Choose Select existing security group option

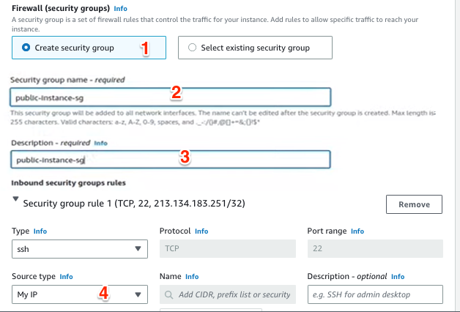193,48
